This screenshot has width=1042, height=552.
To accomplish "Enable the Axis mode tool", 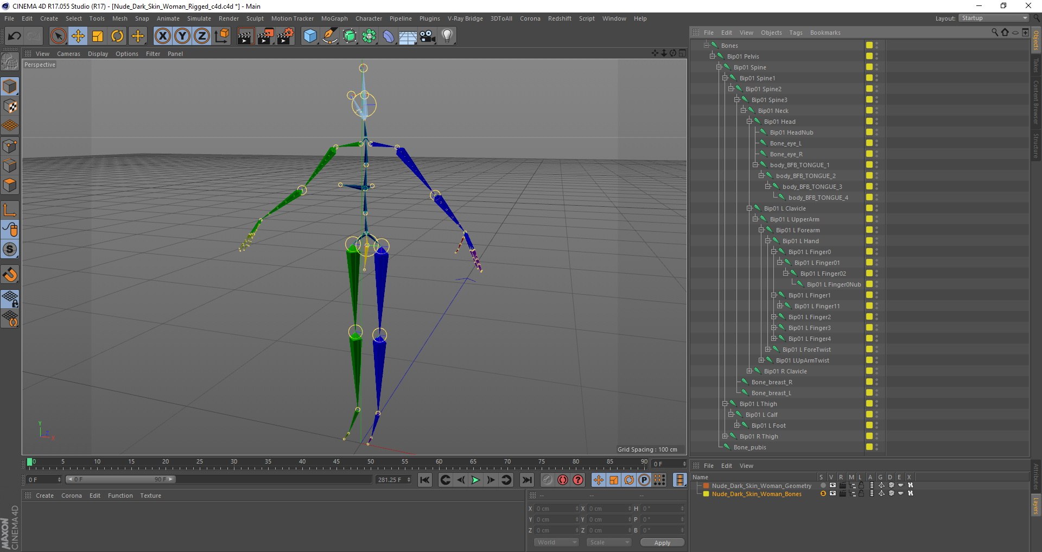I will [x=10, y=210].
